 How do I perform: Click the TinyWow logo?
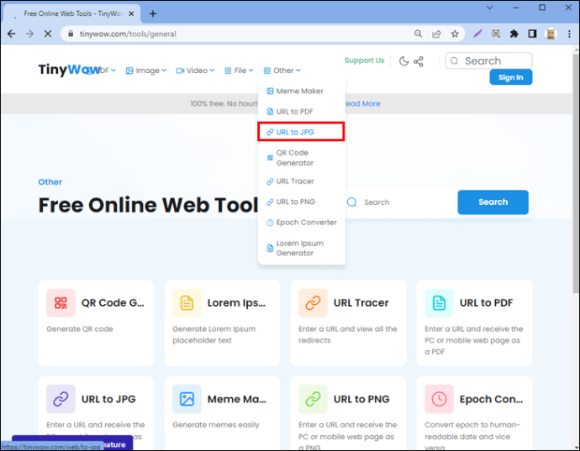click(69, 70)
